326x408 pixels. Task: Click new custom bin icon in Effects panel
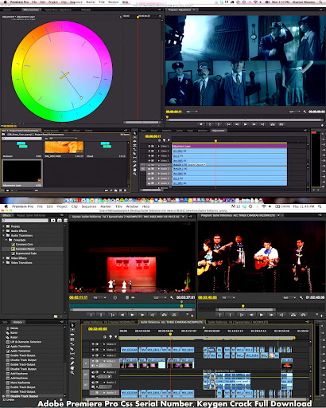point(56,316)
